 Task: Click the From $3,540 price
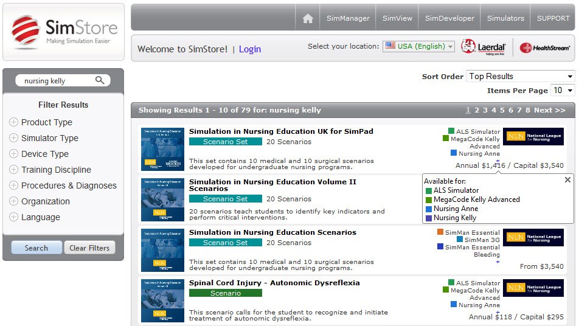(x=542, y=266)
